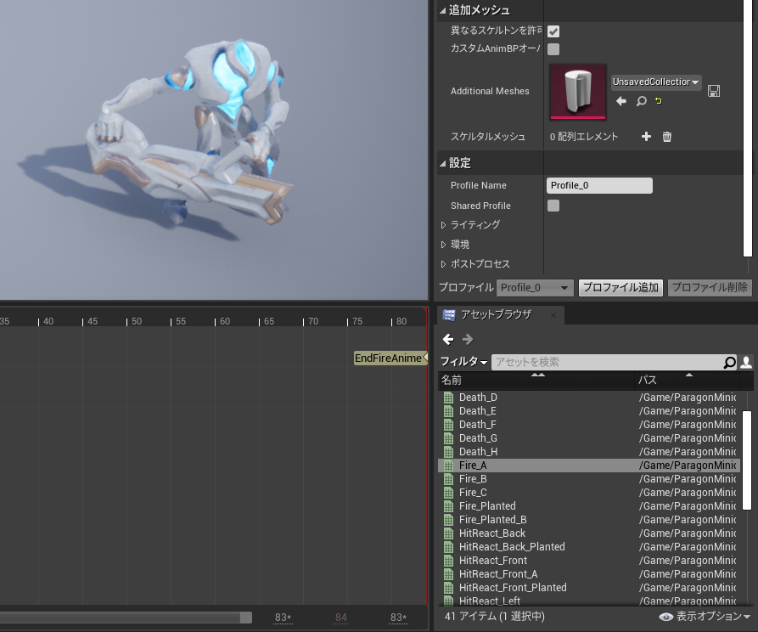Click the user icon beside asset search
The image size is (758, 632).
click(746, 362)
